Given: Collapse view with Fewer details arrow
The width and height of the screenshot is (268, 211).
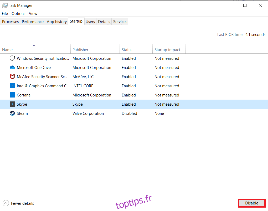Looking at the screenshot, I should point(6,203).
